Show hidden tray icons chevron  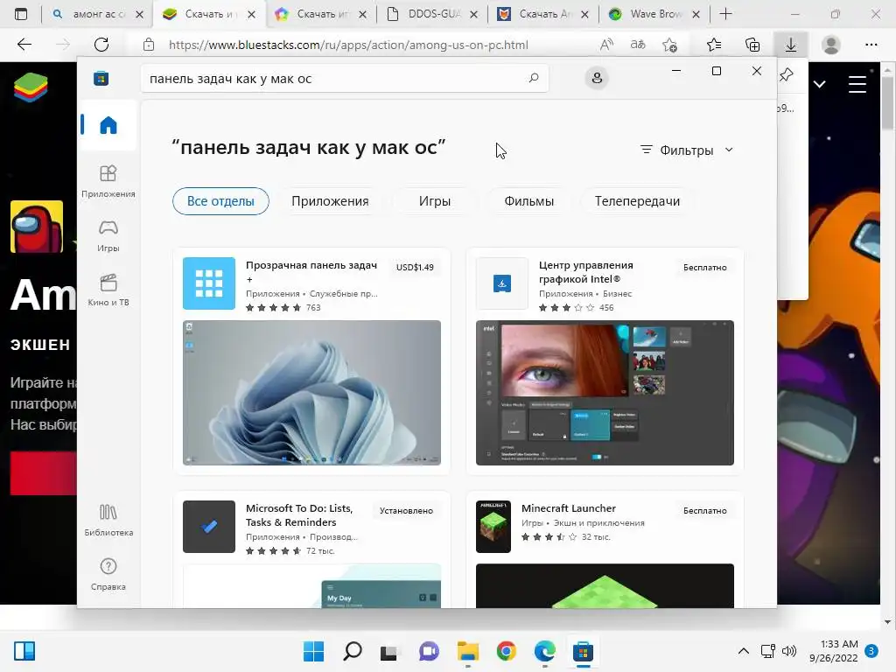coord(743,651)
